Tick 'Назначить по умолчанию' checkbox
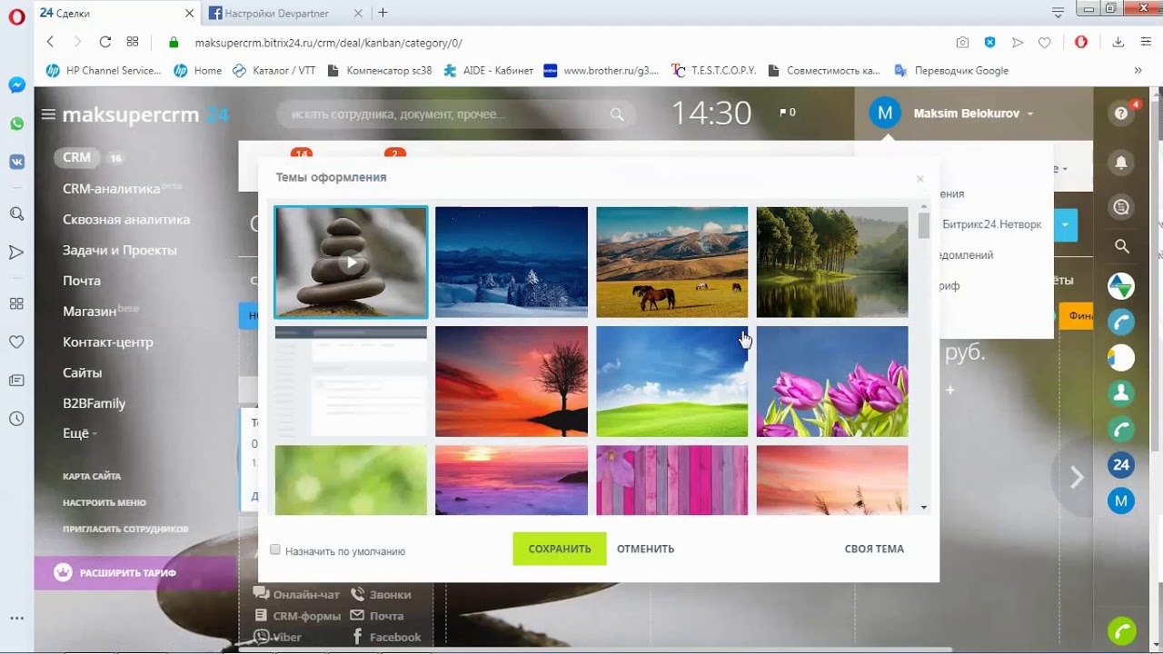Viewport: 1163px width, 654px height. point(275,550)
